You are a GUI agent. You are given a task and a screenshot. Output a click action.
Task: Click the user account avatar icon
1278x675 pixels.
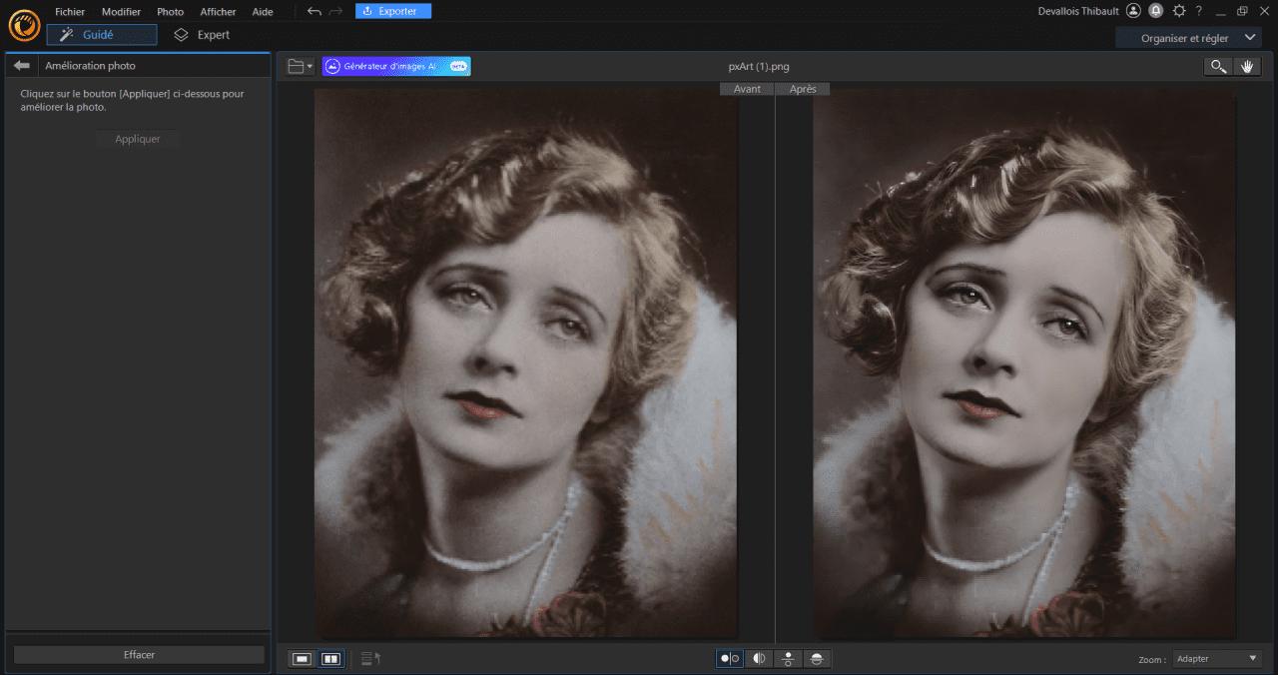(1133, 11)
